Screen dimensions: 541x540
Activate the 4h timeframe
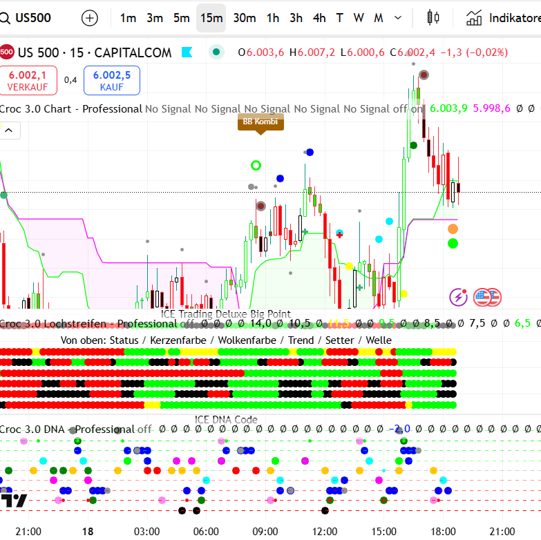click(319, 18)
